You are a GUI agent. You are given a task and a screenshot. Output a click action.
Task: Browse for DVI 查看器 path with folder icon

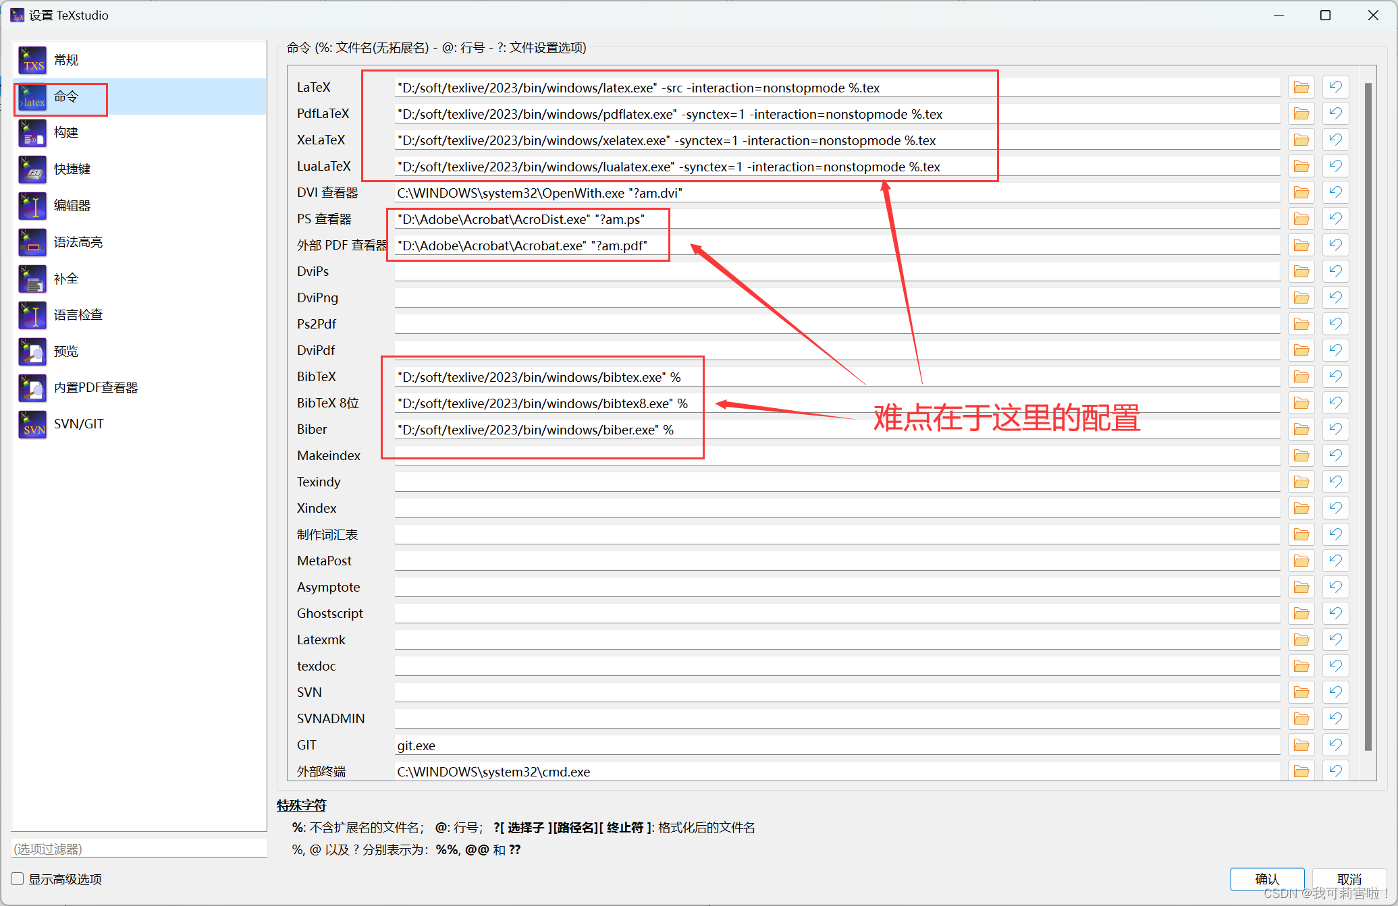(x=1301, y=192)
